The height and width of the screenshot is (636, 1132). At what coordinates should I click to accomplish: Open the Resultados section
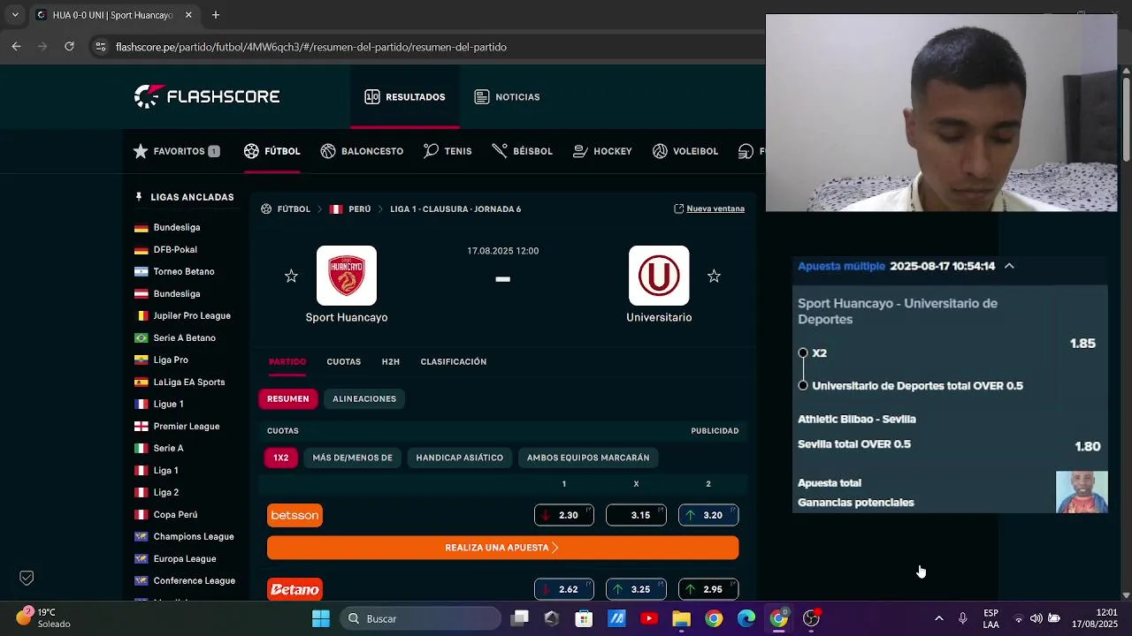(x=405, y=97)
